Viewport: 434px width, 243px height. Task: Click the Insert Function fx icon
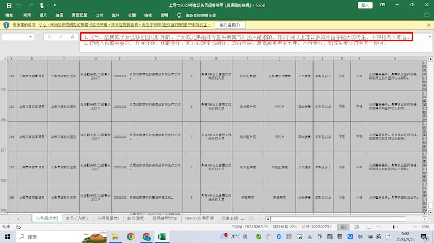click(x=72, y=37)
